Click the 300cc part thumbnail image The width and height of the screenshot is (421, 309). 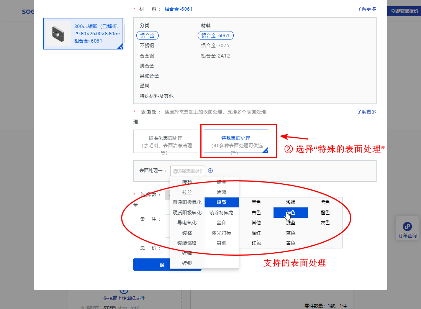59,34
